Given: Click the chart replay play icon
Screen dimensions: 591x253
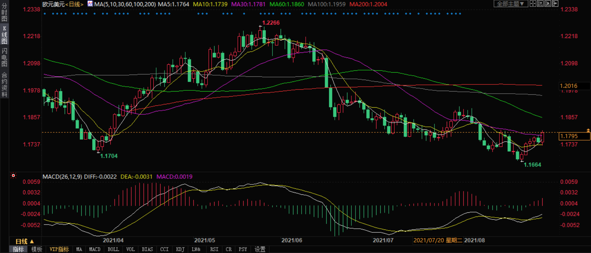Looking at the screenshot, I should [x=547, y=4].
